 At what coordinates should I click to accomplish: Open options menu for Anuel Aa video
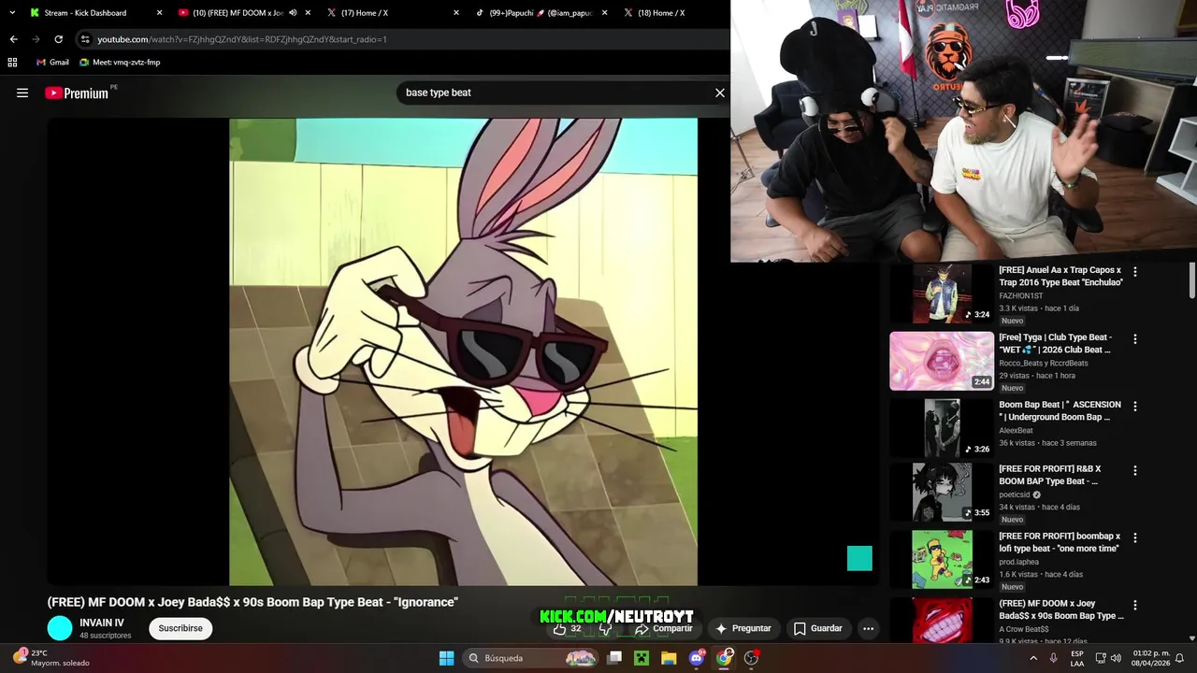[1135, 272]
